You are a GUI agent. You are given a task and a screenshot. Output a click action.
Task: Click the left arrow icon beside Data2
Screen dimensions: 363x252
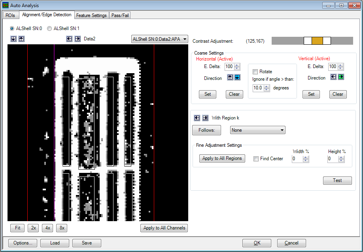click(70, 39)
